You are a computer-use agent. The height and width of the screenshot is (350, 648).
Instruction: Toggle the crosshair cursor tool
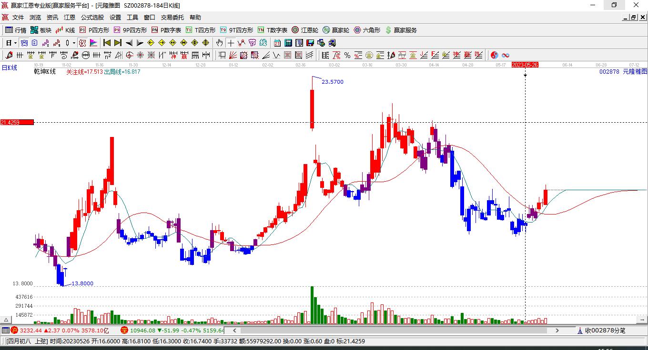pos(231,43)
